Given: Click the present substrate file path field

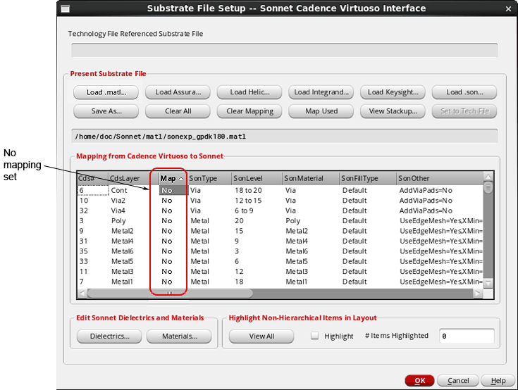Looking at the screenshot, I should pyautogui.click(x=285, y=137).
